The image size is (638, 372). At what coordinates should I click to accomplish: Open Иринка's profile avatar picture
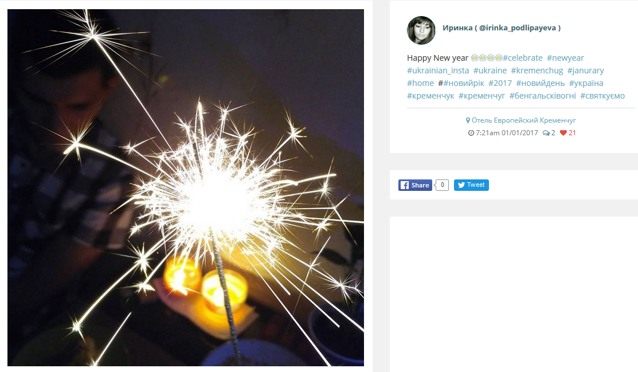tap(421, 30)
